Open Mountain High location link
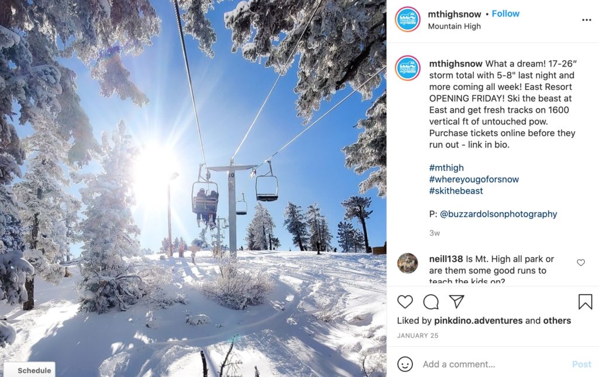Screen dimensions: 599x377 point(454,26)
